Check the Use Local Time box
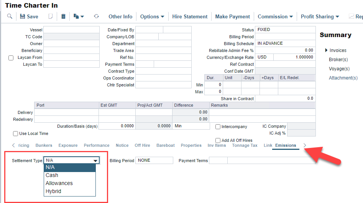The image size is (363, 203). 16,134
